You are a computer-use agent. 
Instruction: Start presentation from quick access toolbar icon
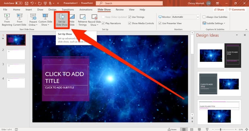tap(45, 3)
